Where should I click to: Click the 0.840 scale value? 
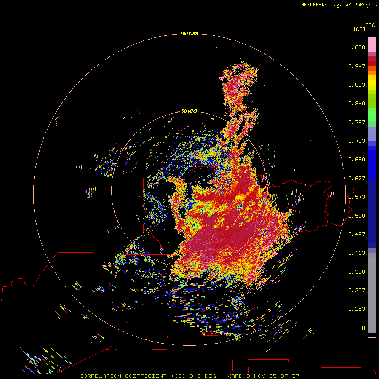coord(357,104)
